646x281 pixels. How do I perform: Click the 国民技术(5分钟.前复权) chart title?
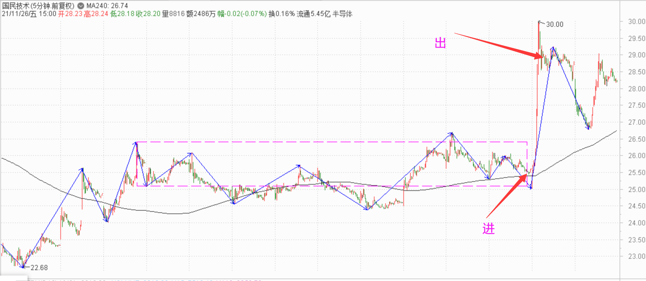pos(38,6)
